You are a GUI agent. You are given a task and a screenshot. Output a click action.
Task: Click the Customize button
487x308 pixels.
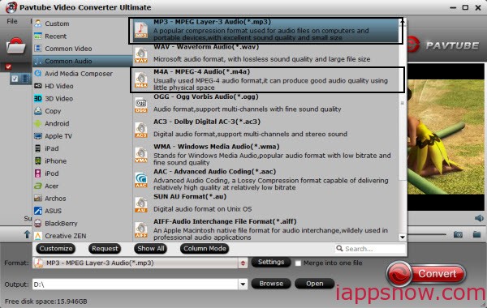tap(56, 249)
